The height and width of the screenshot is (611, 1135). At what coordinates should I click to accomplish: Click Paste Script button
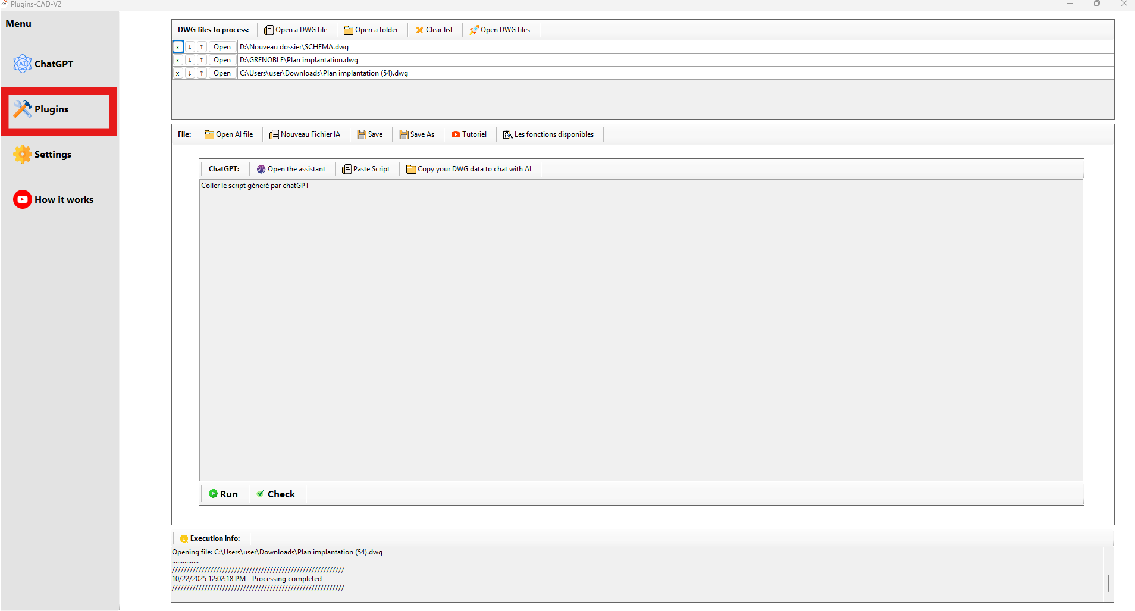point(366,169)
